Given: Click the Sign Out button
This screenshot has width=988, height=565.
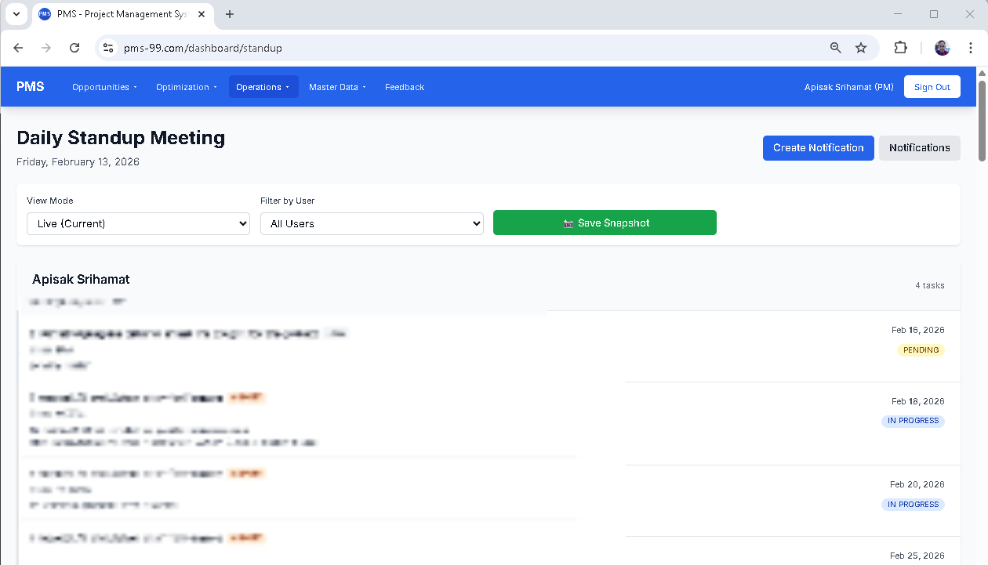Looking at the screenshot, I should [x=932, y=87].
